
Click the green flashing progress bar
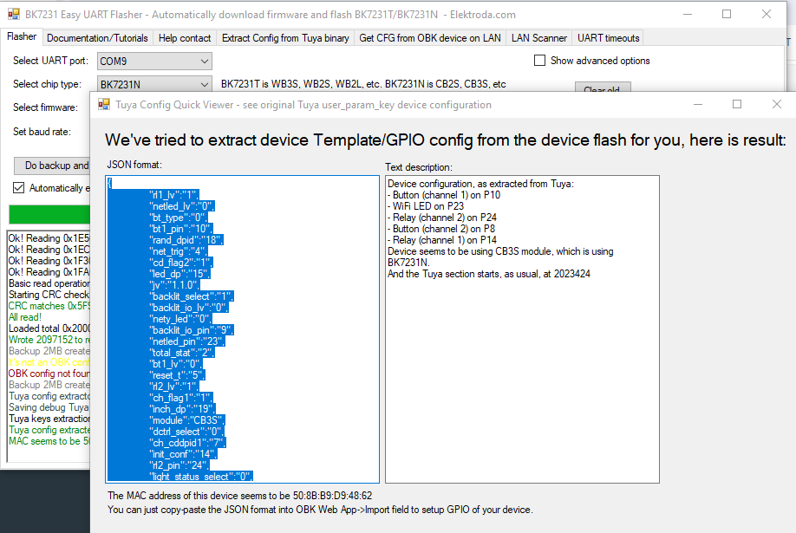(49, 214)
